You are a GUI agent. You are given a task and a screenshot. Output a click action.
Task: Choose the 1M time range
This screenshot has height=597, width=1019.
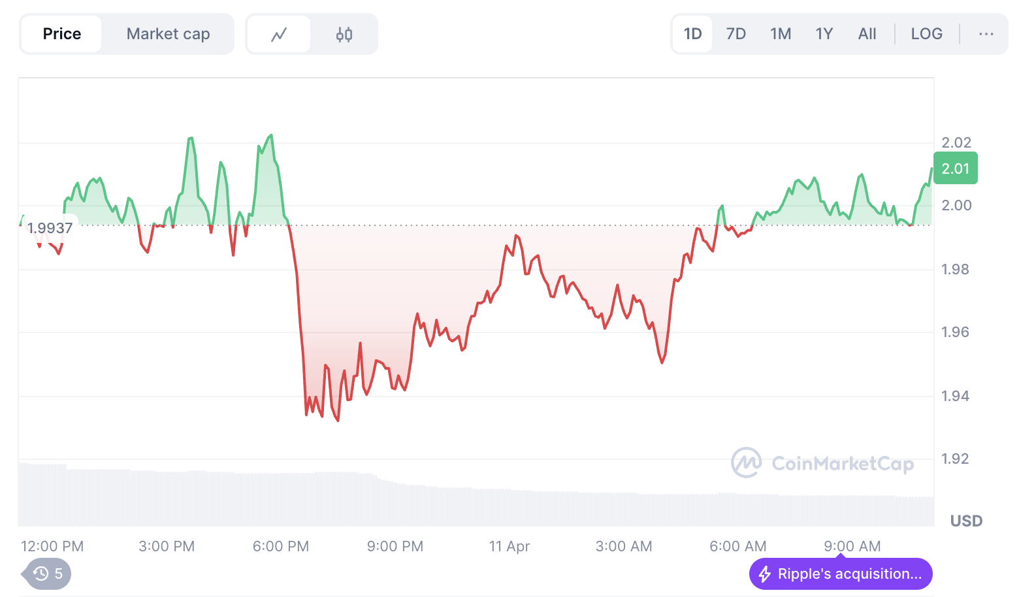781,34
